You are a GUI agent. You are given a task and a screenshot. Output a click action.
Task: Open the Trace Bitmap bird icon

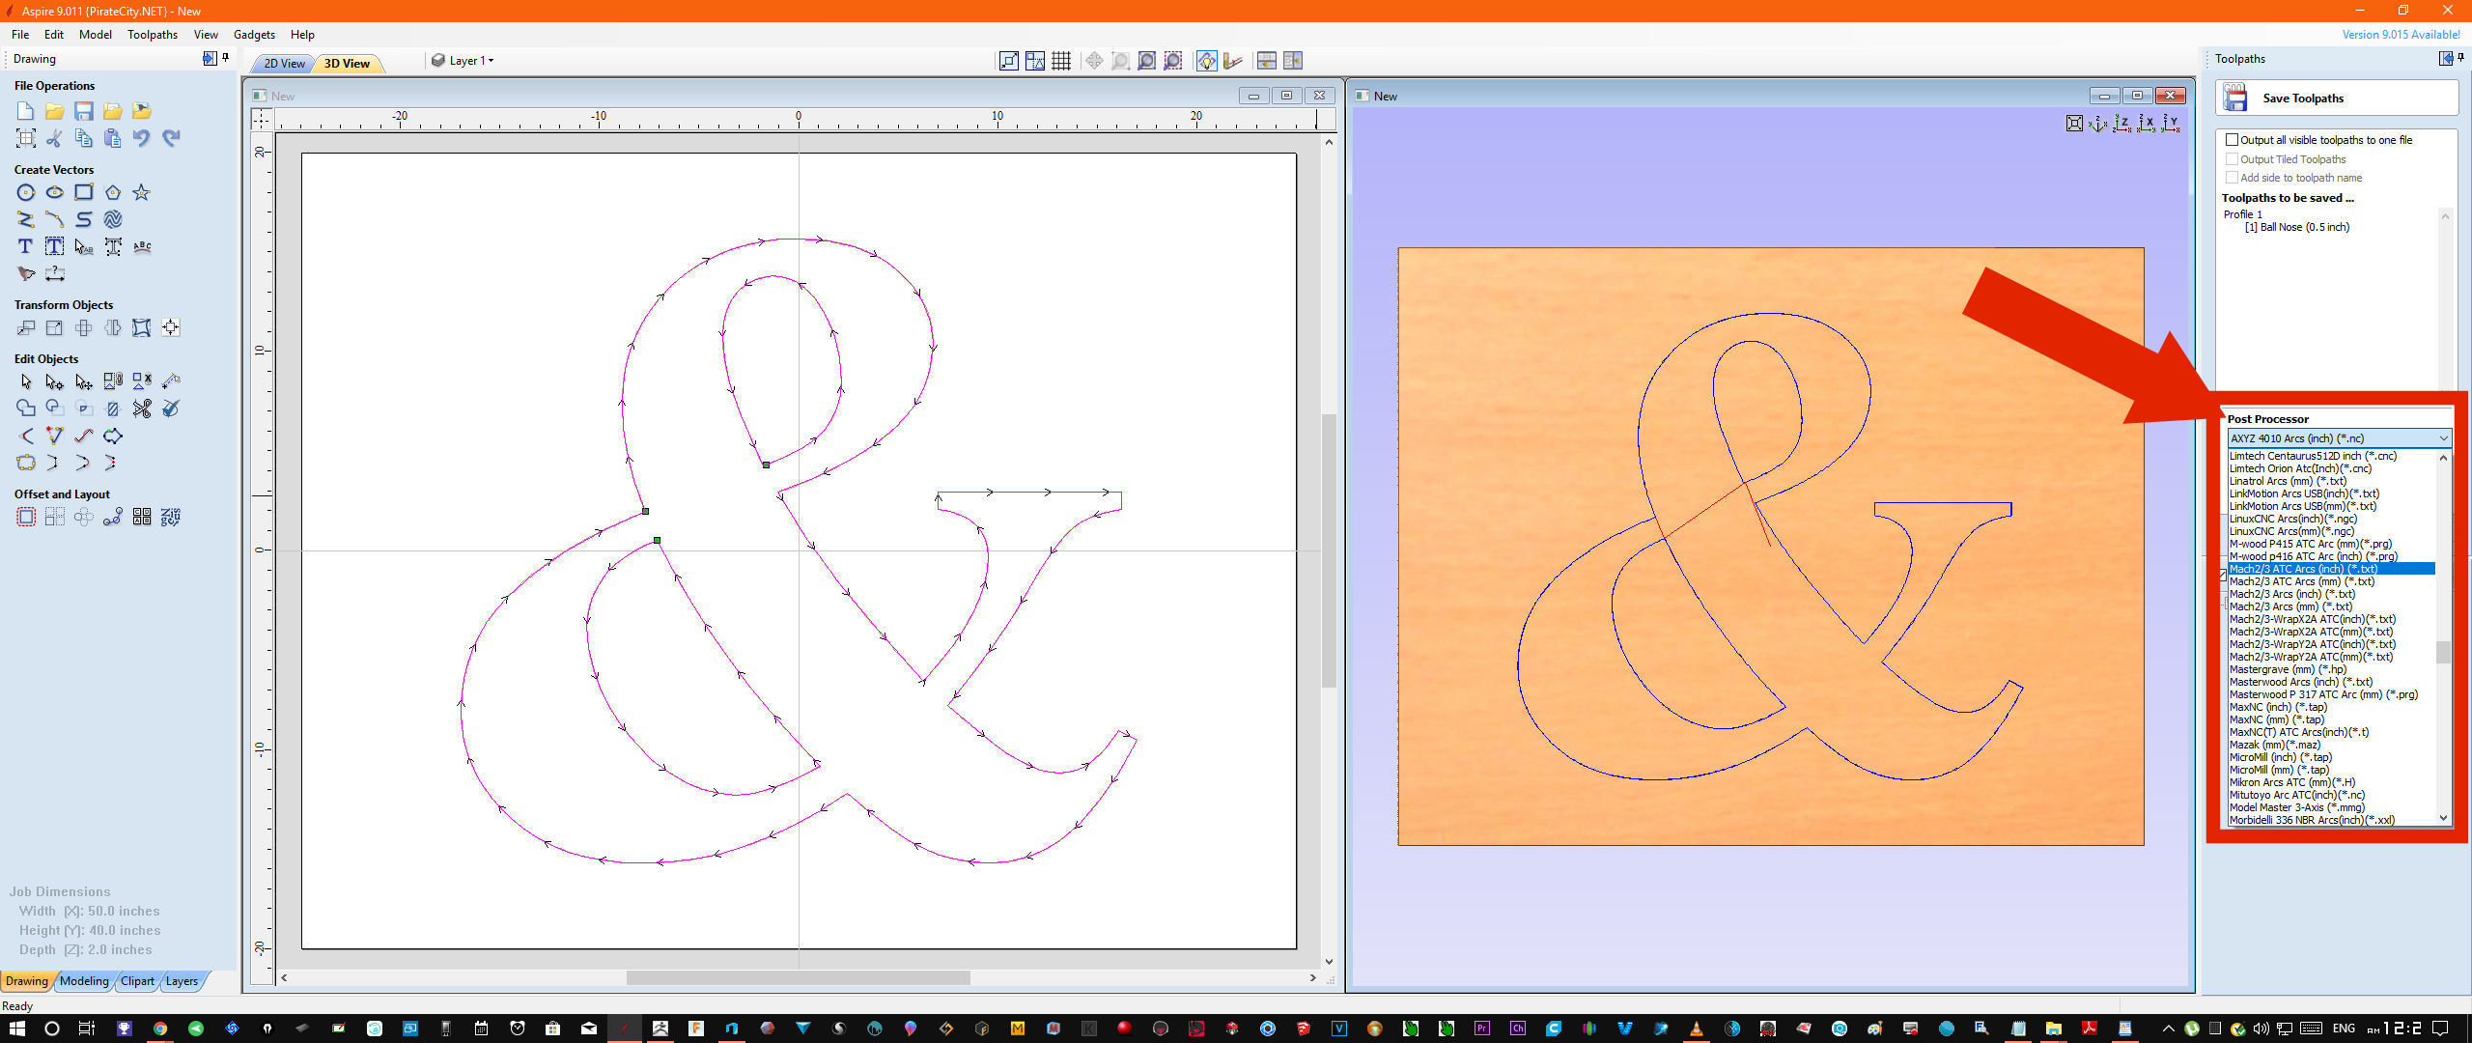pyautogui.click(x=26, y=273)
